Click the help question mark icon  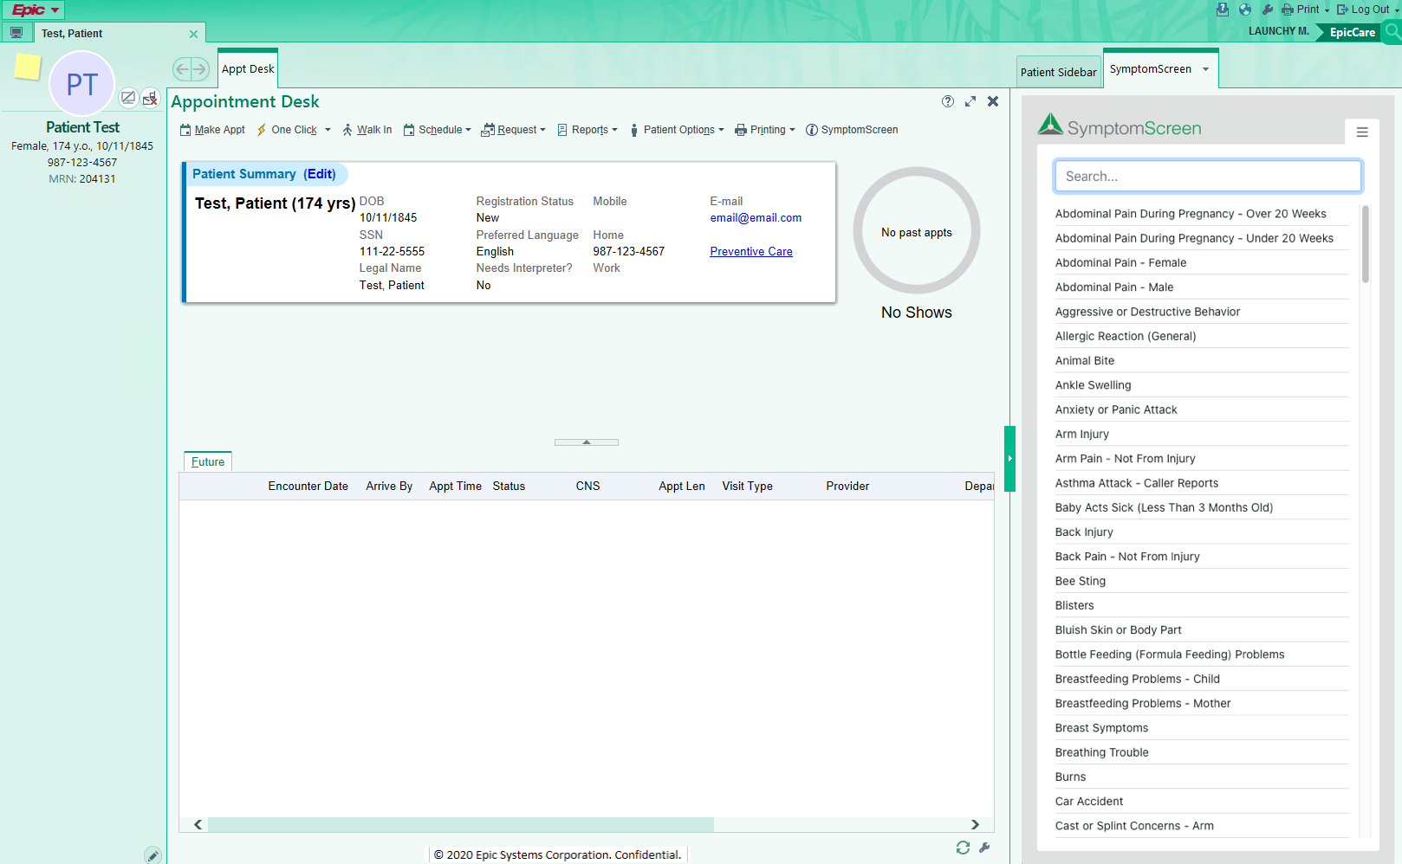(x=948, y=101)
